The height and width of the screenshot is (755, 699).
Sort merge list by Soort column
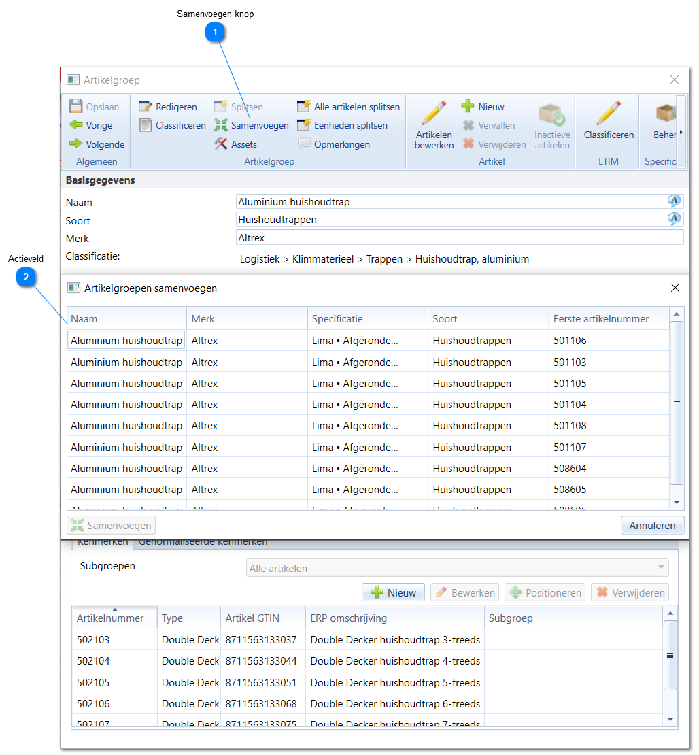tap(488, 318)
